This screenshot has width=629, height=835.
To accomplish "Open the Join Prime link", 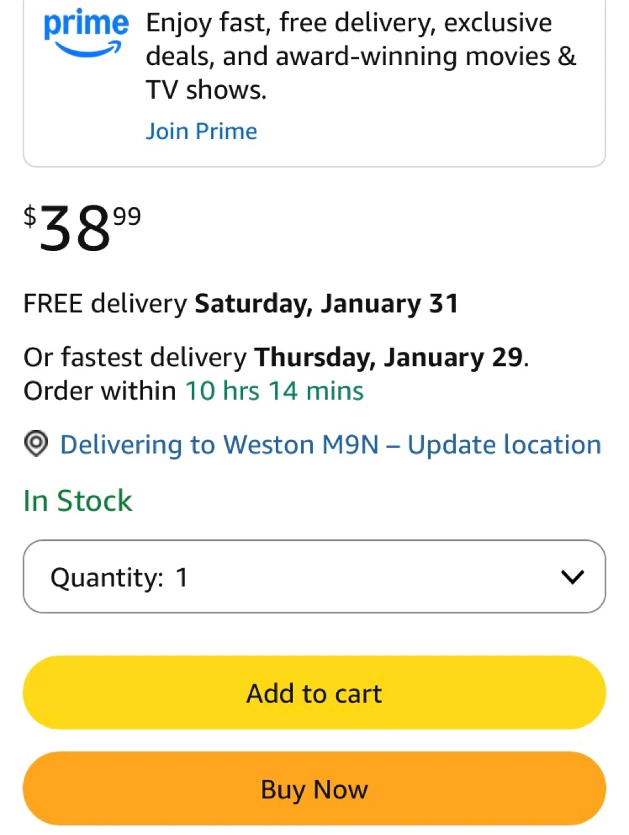I will (x=201, y=131).
